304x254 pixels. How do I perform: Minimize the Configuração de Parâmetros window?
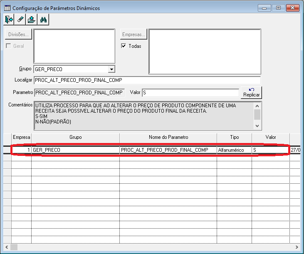[264, 8]
